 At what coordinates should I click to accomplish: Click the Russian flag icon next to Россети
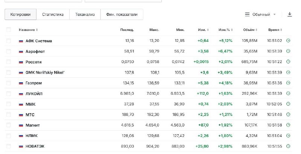(x=21, y=62)
